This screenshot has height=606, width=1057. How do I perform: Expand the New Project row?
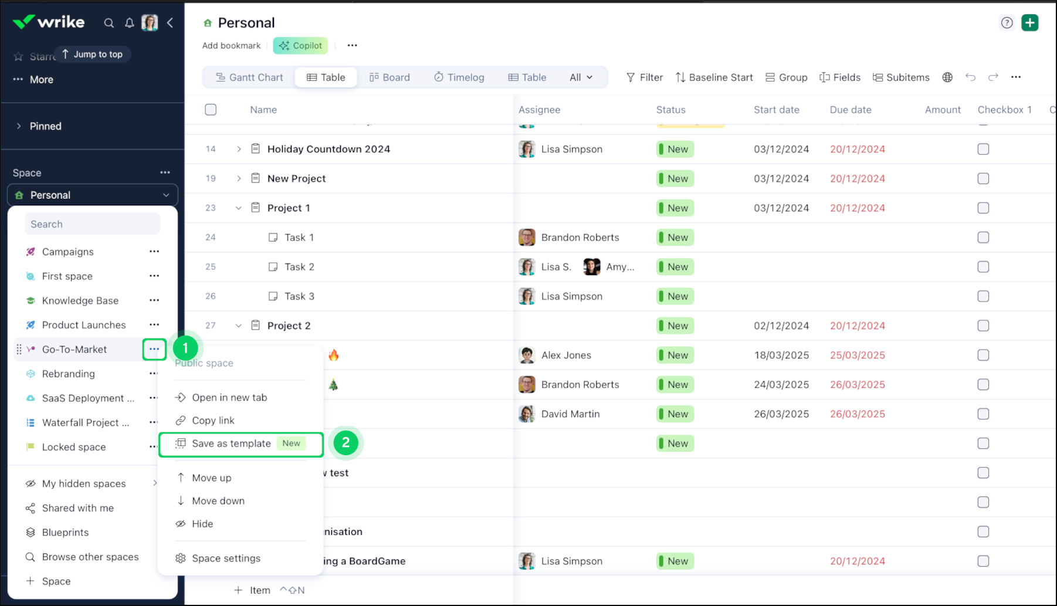pos(239,178)
